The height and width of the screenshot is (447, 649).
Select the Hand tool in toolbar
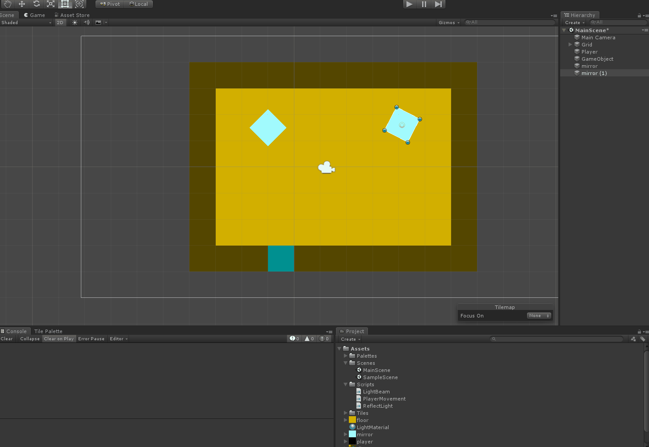(8, 4)
